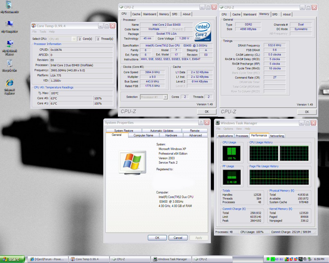This screenshot has width=329, height=263.
Task: Click Cancel in System Properties
Action: 178,238
